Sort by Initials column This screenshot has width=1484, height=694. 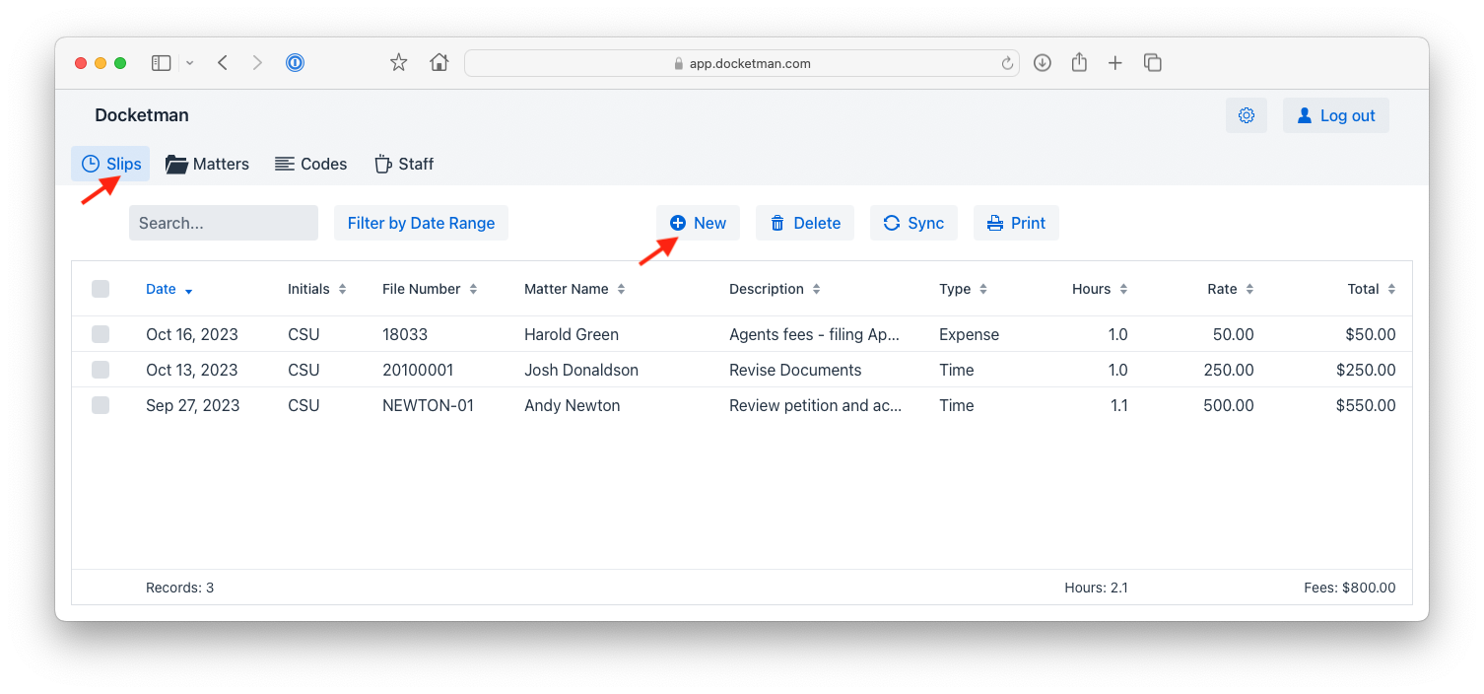pos(317,289)
